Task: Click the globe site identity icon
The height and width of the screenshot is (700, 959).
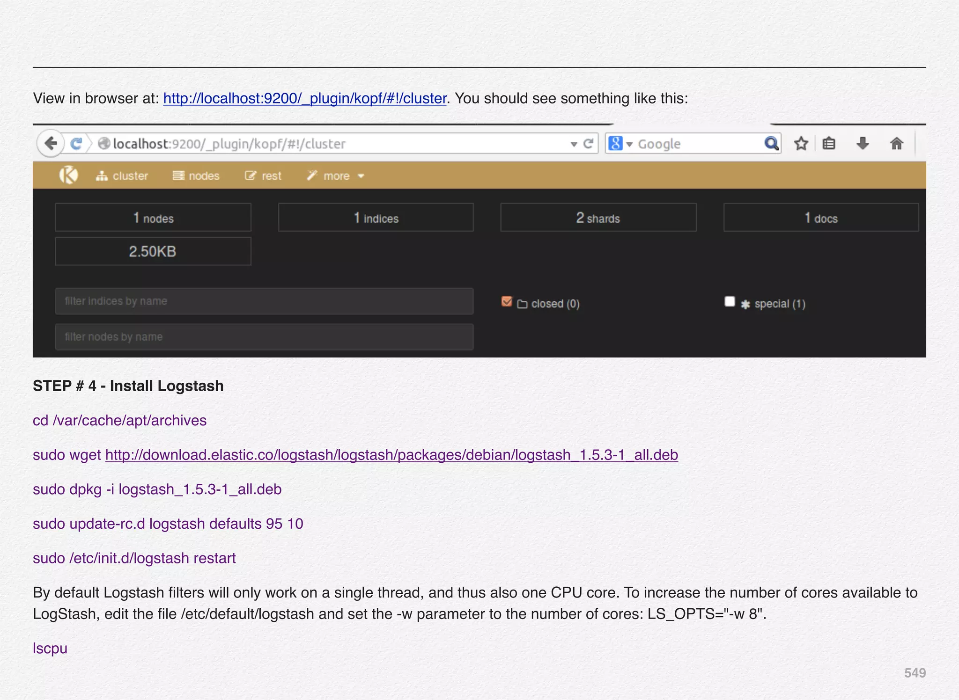Action: coord(104,143)
